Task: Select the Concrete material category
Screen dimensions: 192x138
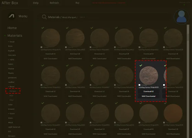Action: point(12,55)
